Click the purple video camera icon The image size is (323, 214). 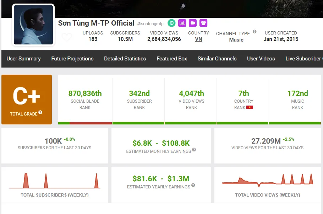pos(193,23)
